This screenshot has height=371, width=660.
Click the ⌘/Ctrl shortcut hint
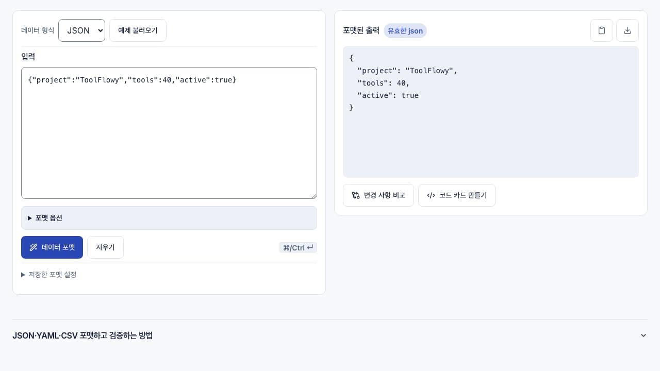(298, 248)
